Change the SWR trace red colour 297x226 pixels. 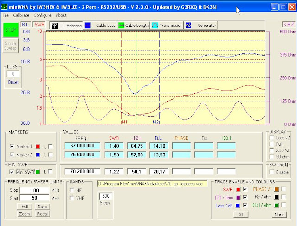tap(238, 189)
